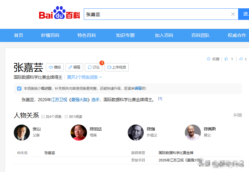
Task: Click the star icon to favorite (收藏)
Action: (209, 59)
